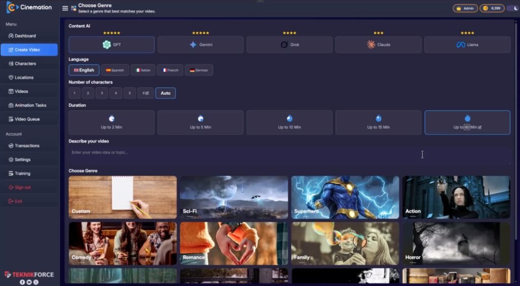
Task: Open the Video Queue page
Action: [x=29, y=119]
